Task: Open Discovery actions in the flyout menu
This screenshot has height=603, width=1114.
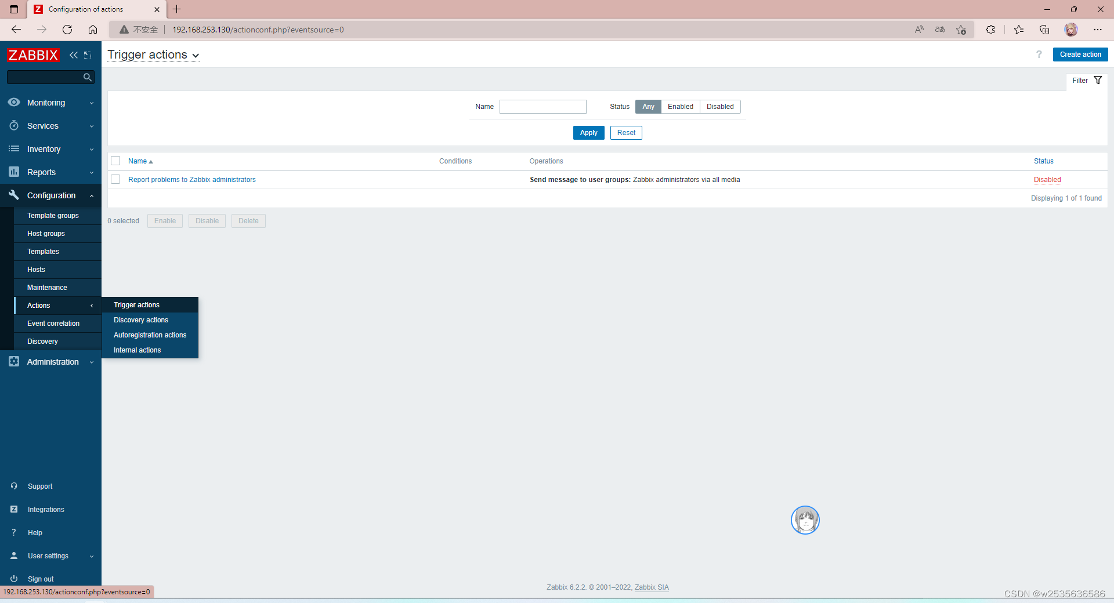Action: 150,319
